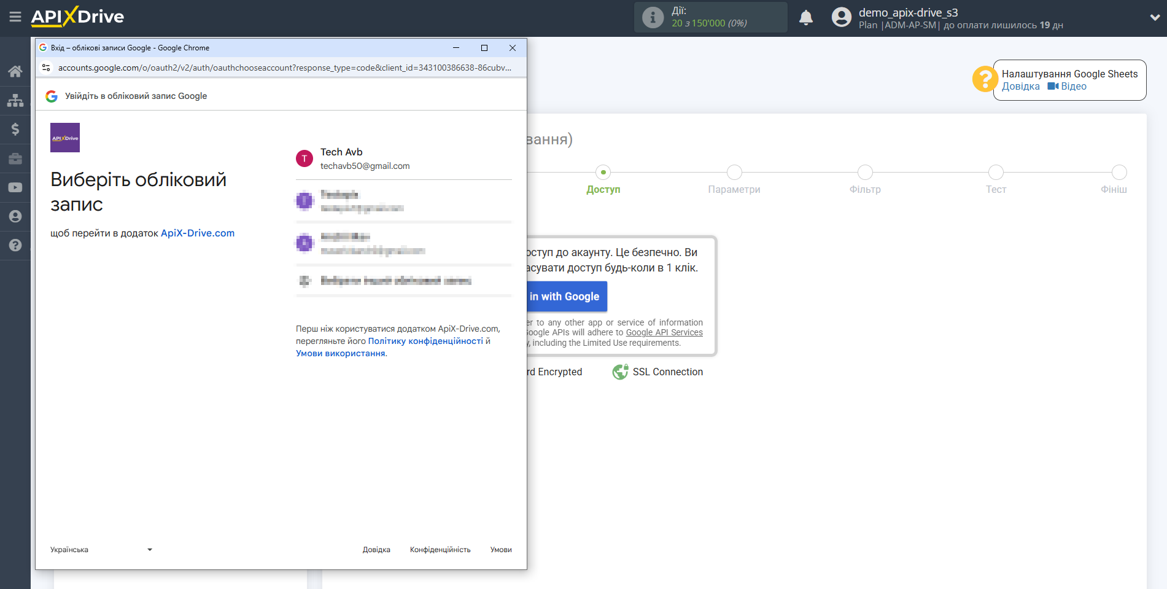
Task: Click the actions counter 20 з 150'000
Action: 709,23
